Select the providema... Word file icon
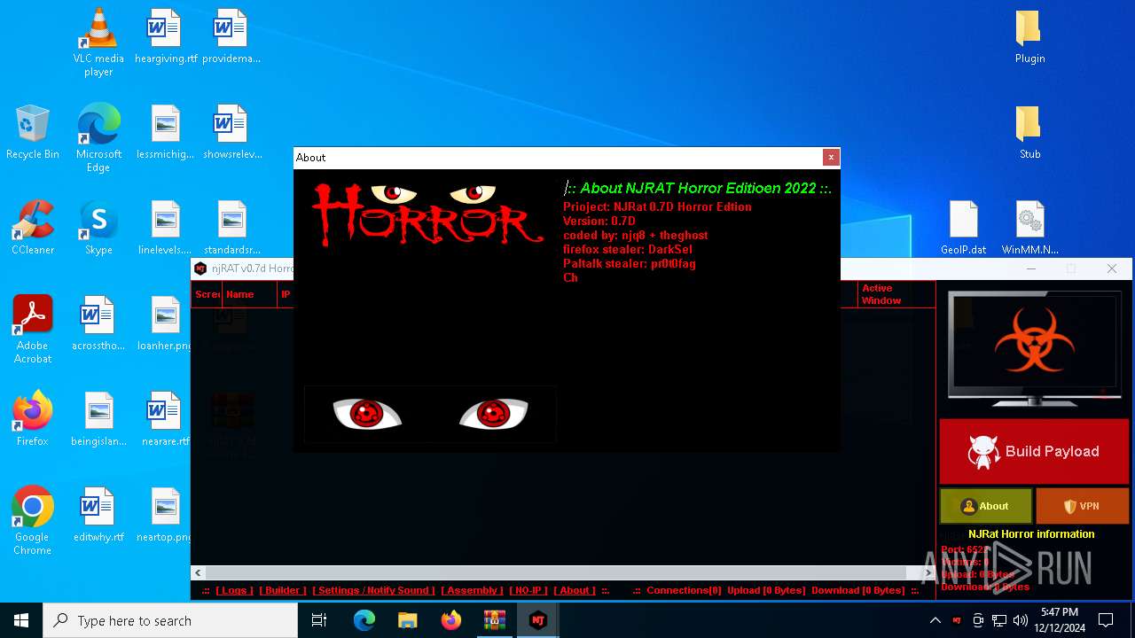The width and height of the screenshot is (1135, 638). pyautogui.click(x=231, y=37)
